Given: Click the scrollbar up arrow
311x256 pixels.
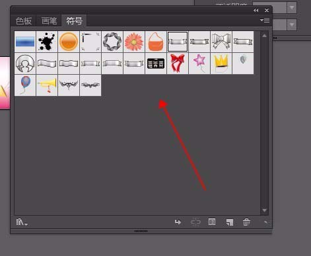Looking at the screenshot, I should point(264,36).
